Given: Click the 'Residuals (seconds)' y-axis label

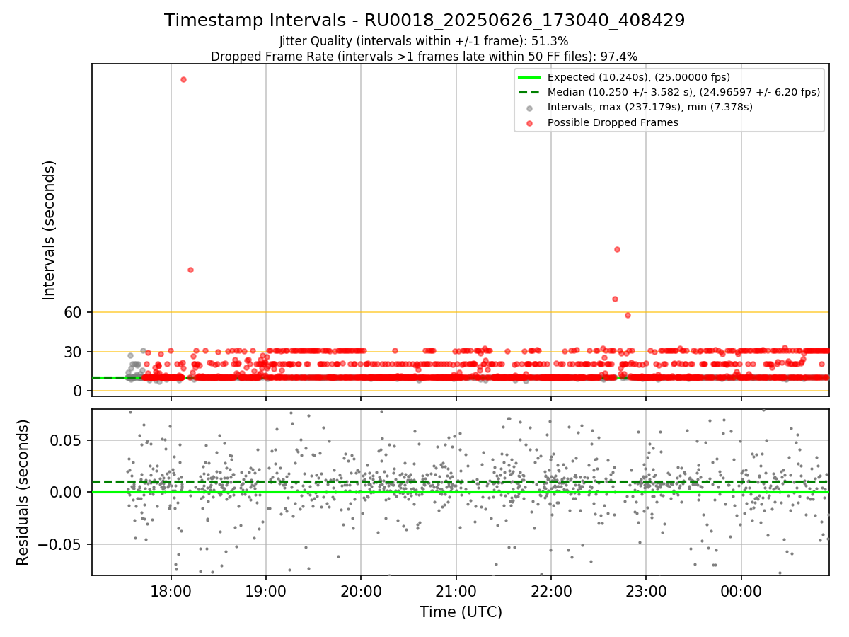Looking at the screenshot, I should coord(23,492).
